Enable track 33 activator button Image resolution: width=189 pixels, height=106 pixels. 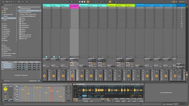(110, 76)
